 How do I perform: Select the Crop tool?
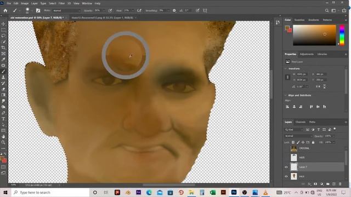coord(3,48)
